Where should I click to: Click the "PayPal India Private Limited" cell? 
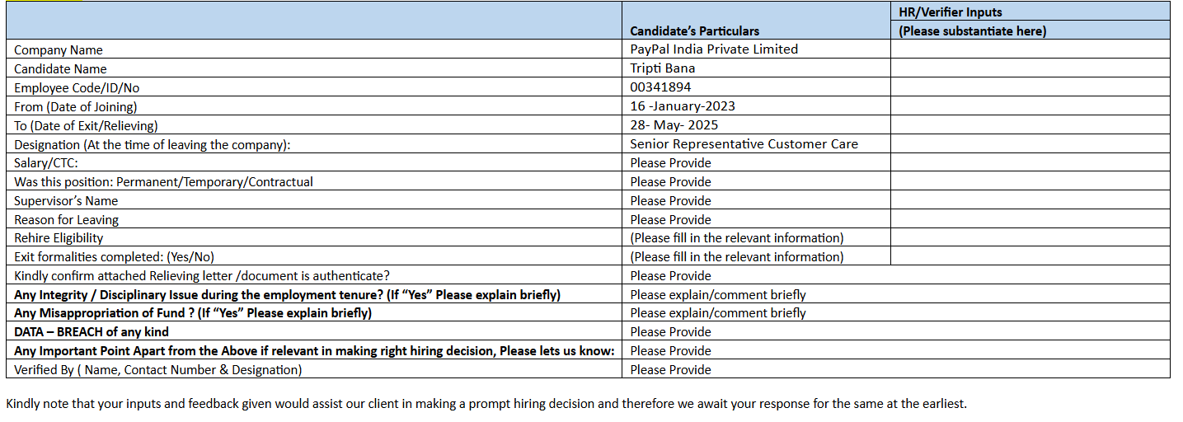pos(714,49)
